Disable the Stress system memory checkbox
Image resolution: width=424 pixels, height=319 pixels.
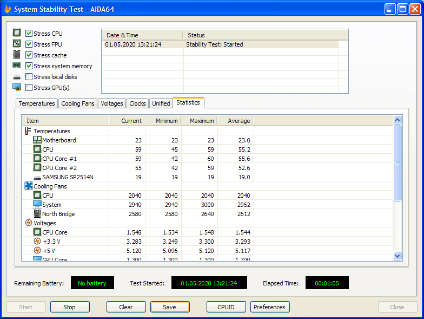coord(29,66)
